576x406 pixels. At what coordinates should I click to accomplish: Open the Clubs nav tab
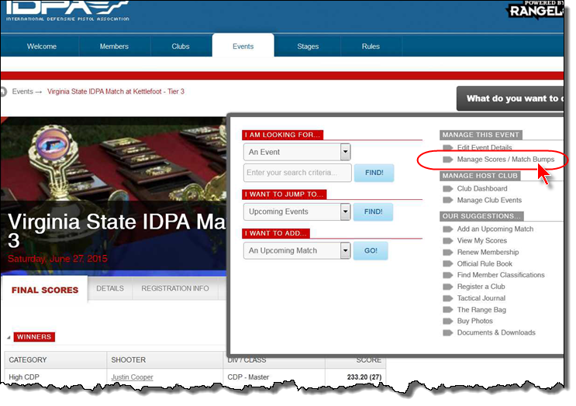coord(181,46)
